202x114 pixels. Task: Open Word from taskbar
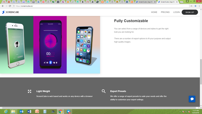pos(29,111)
